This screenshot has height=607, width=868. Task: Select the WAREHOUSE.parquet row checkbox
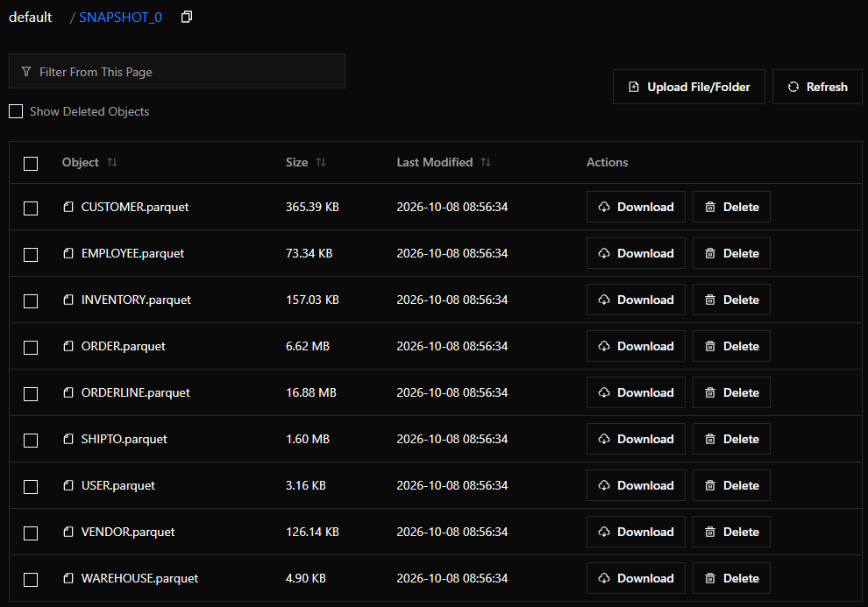click(x=31, y=580)
